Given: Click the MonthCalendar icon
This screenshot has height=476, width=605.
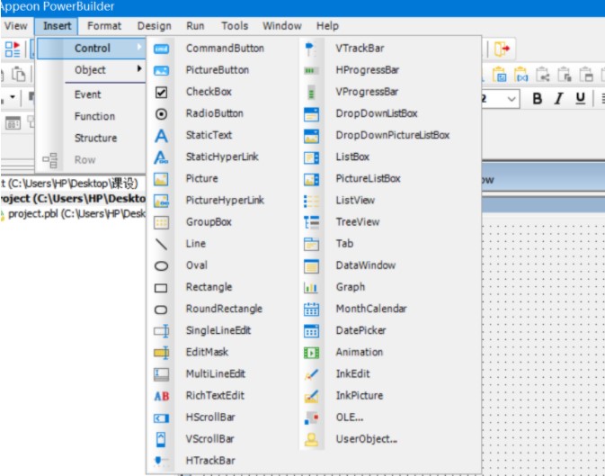Looking at the screenshot, I should tap(311, 310).
